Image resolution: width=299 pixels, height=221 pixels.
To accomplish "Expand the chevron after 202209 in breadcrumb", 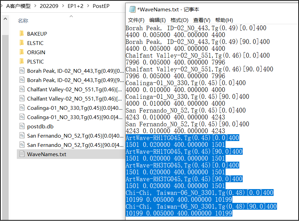I will point(63,6).
